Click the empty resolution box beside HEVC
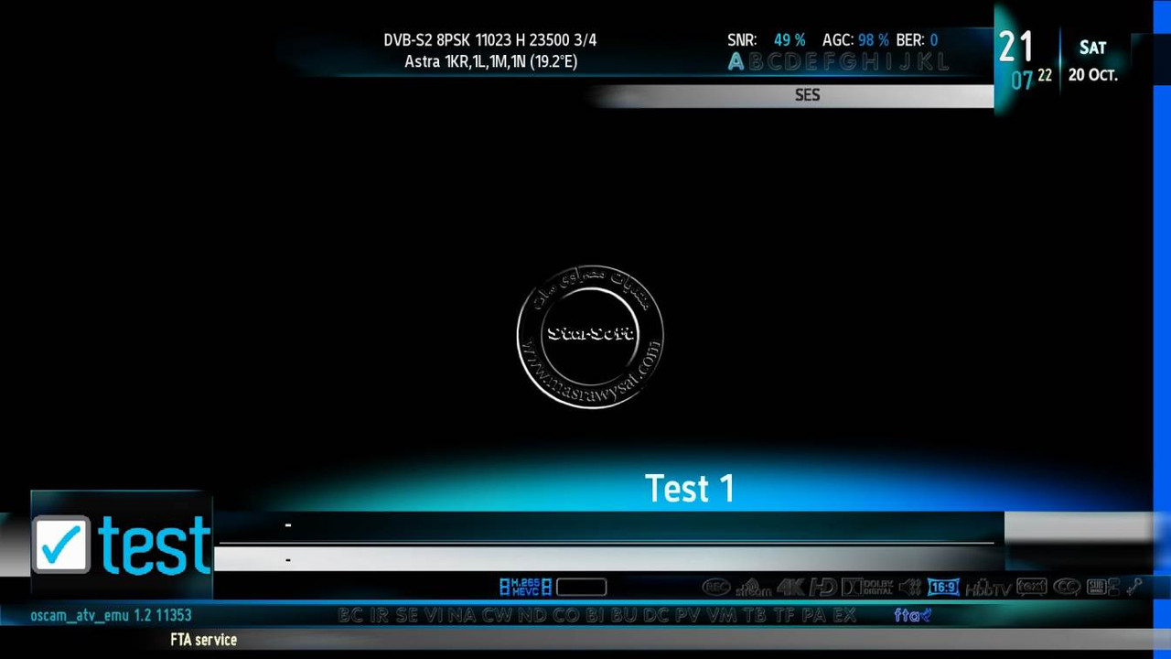This screenshot has width=1171, height=659. coord(582,587)
